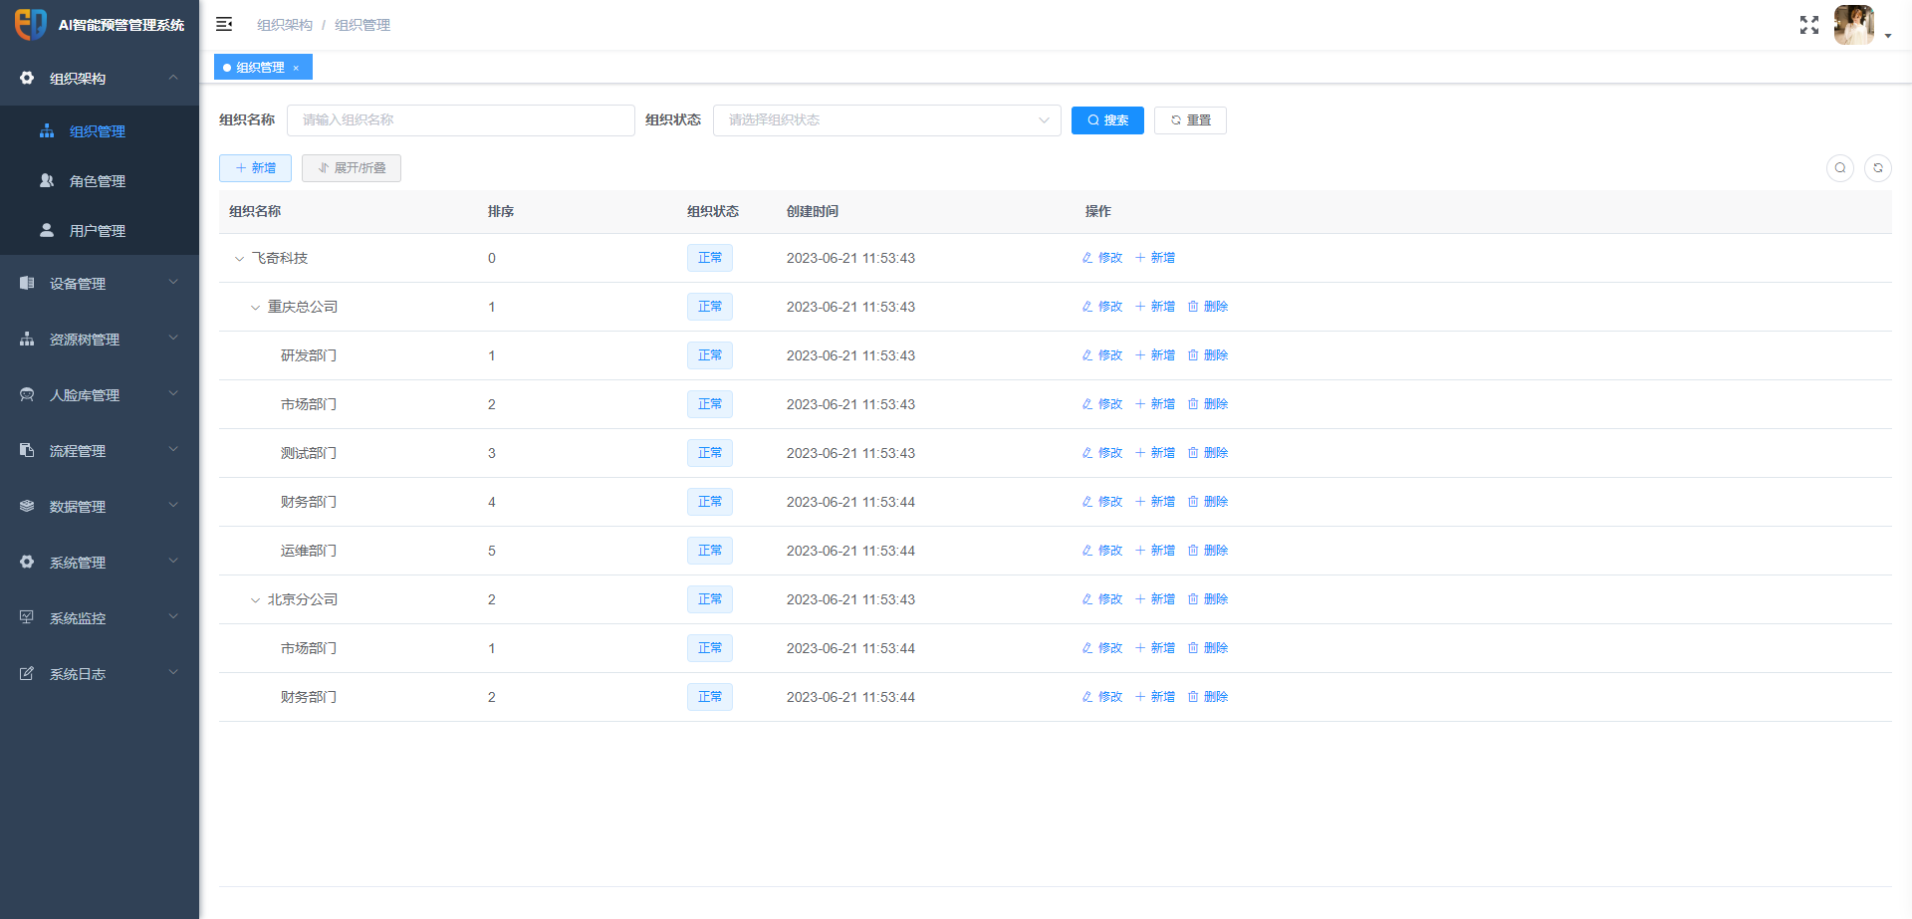The height and width of the screenshot is (919, 1912).
Task: Open the 用户管理 sidebar item
Action: 100,231
